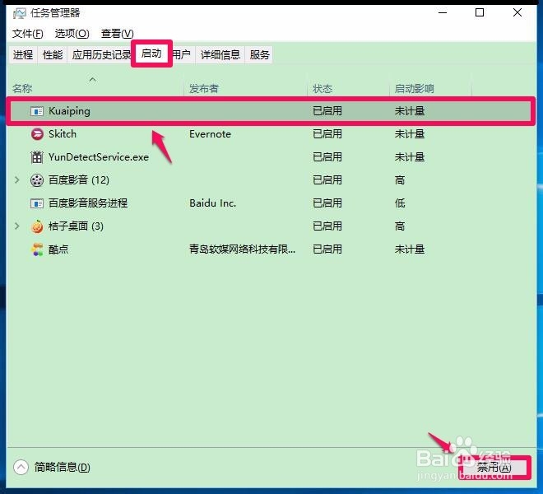This screenshot has width=543, height=494.
Task: Click the 青岛软媒网络科技有限... publisher cell
Action: pyautogui.click(x=242, y=249)
